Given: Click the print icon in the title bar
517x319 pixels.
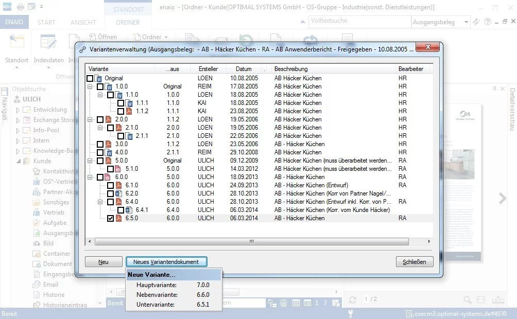Looking at the screenshot, I should [21, 7].
